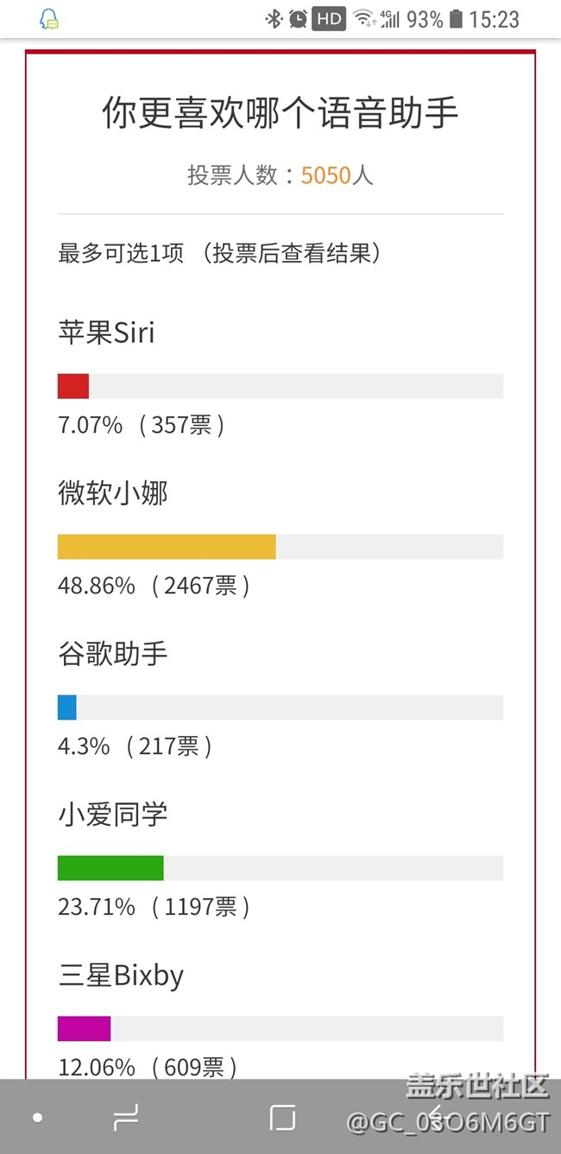Image resolution: width=561 pixels, height=1154 pixels.
Task: Click the red Siri result bar
Action: [x=73, y=386]
